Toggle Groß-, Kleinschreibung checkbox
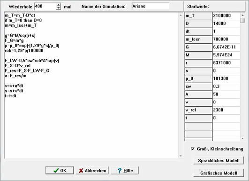This screenshot has width=249, height=181. tap(193, 149)
